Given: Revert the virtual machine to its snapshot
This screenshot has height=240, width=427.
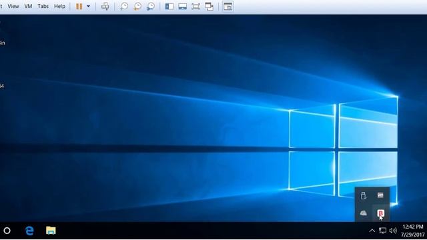Looking at the screenshot, I should tap(137, 7).
